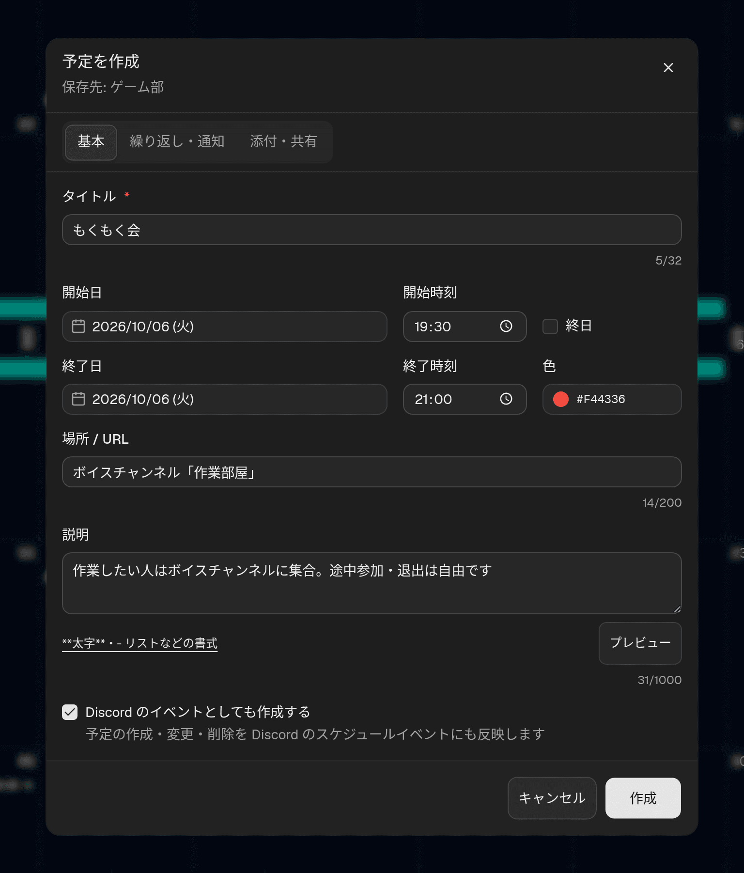Click the 予定を作成 dialog heading
Image resolution: width=744 pixels, height=873 pixels.
coord(101,62)
